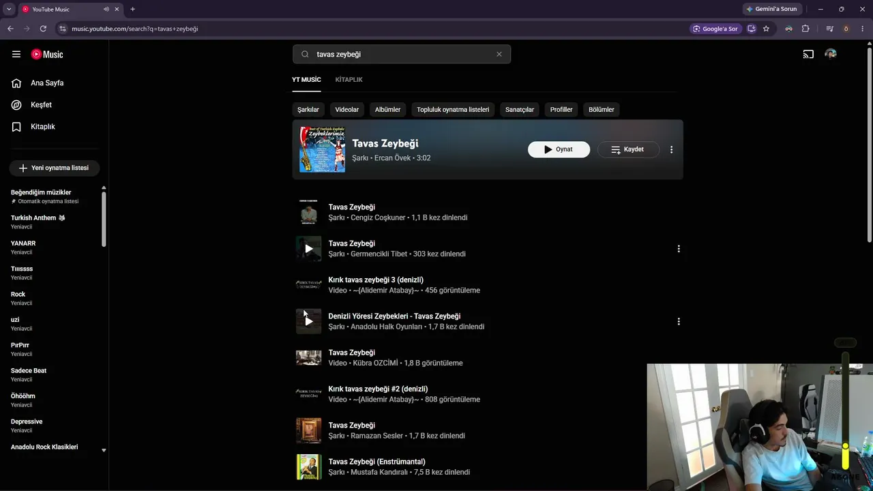Switch to the YT MUSIC tab
The image size is (873, 491).
tap(306, 80)
